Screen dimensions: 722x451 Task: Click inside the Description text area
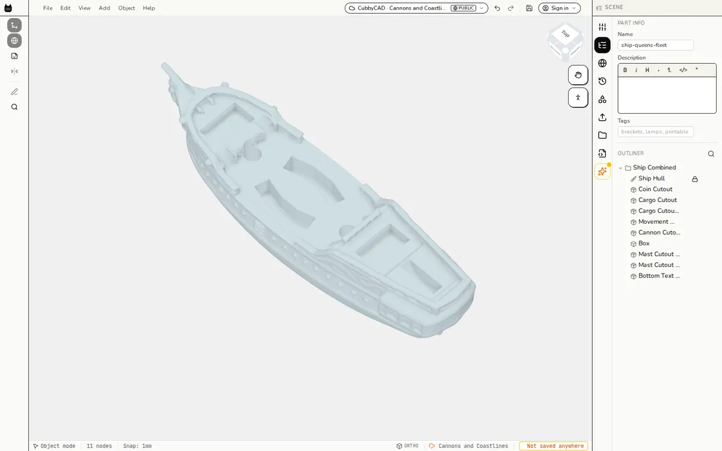pos(667,95)
